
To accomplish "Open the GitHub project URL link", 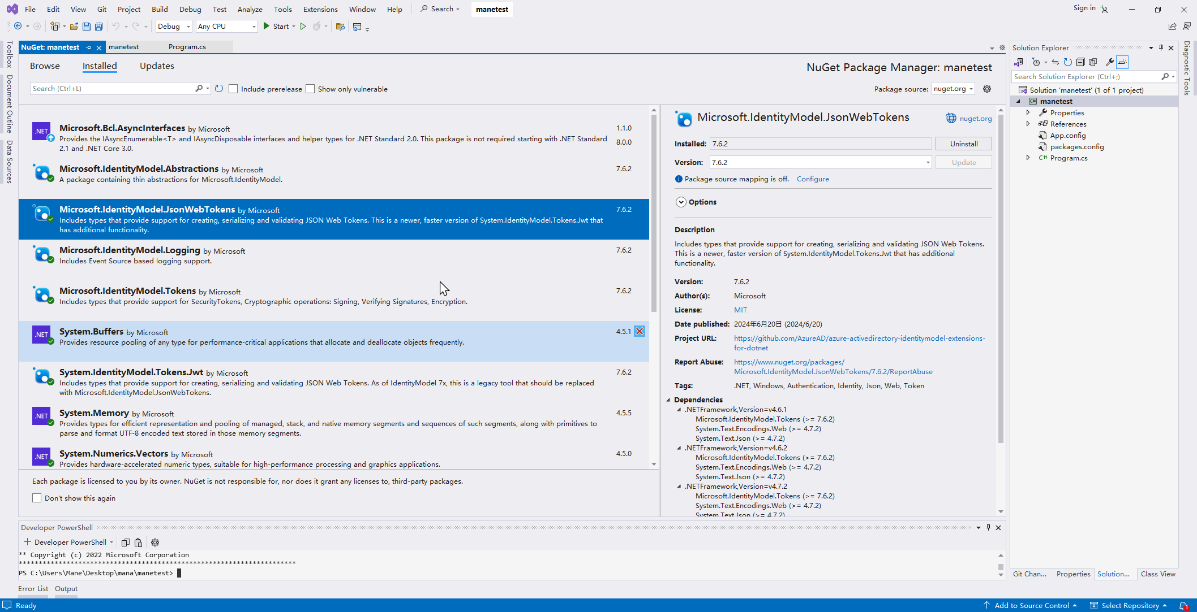I will (859, 343).
